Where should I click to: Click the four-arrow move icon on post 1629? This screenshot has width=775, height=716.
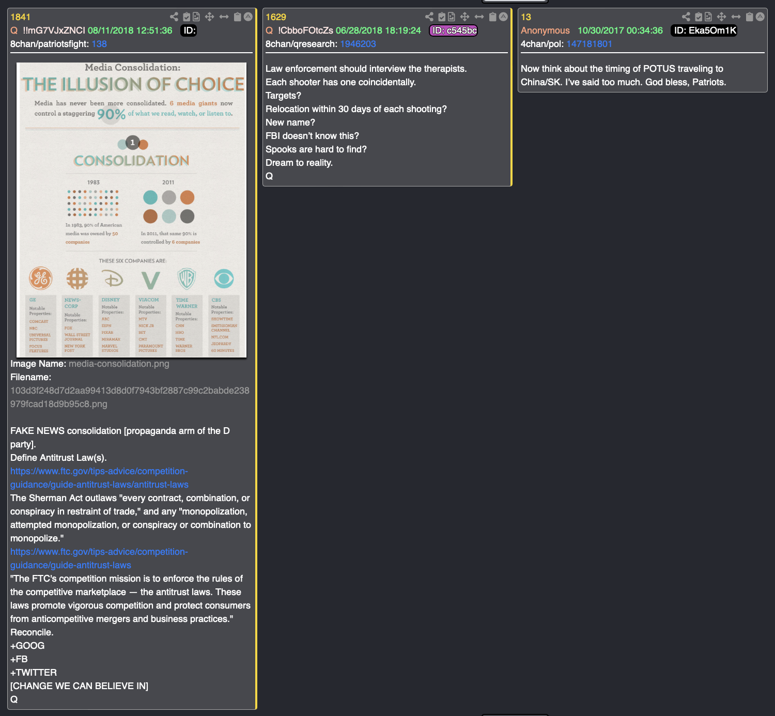coord(464,17)
